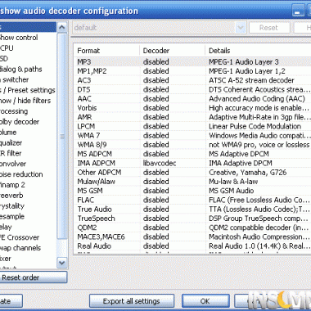The width and height of the screenshot is (311, 311).
Task: Open '/ Preset settings' sidebar page
Action: point(28,90)
